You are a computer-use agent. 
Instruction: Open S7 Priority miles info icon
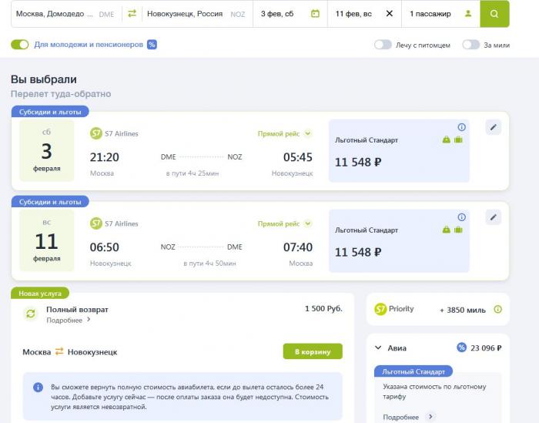497,309
